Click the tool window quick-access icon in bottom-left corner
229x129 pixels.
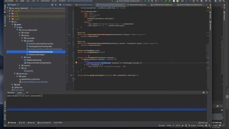click(5, 125)
